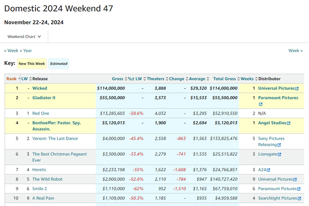Go to previous Week link
Screen dimensions: 309x206
(11, 50)
